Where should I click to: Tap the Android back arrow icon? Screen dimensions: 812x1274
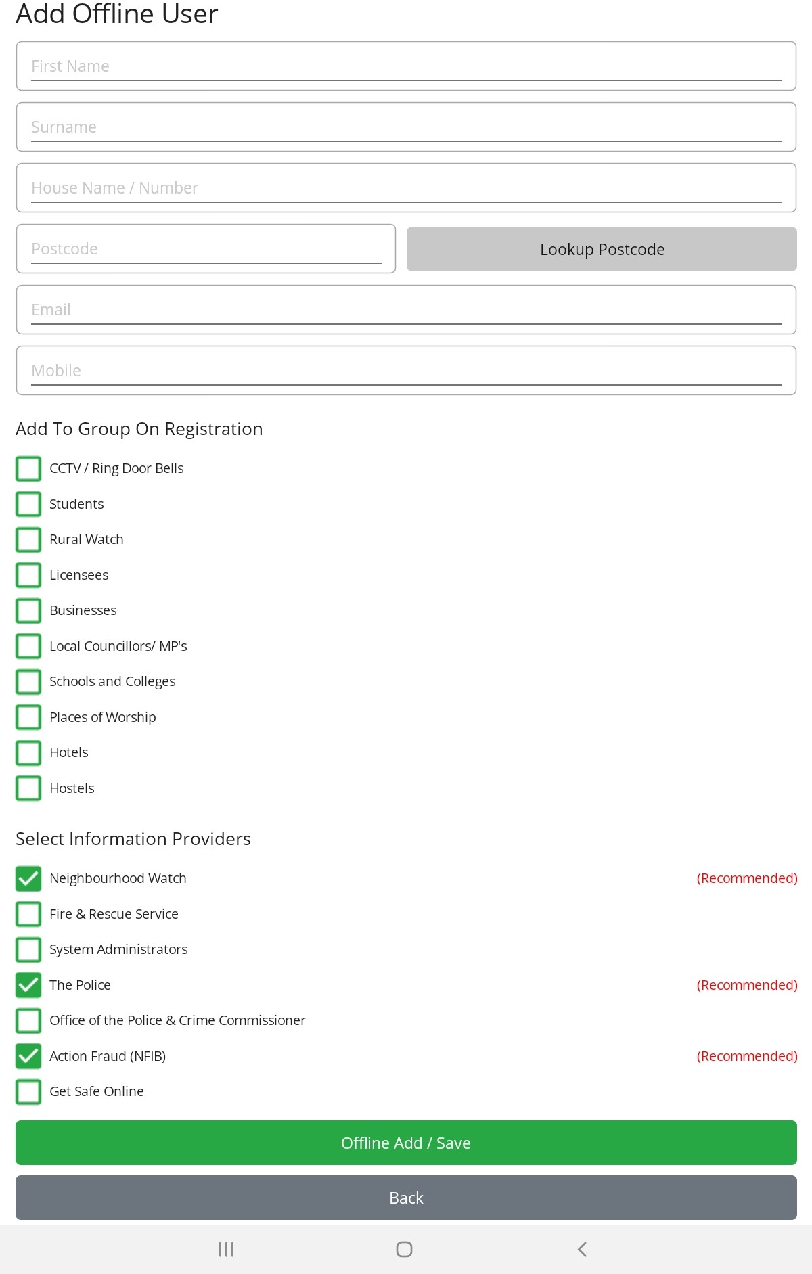pos(582,1249)
